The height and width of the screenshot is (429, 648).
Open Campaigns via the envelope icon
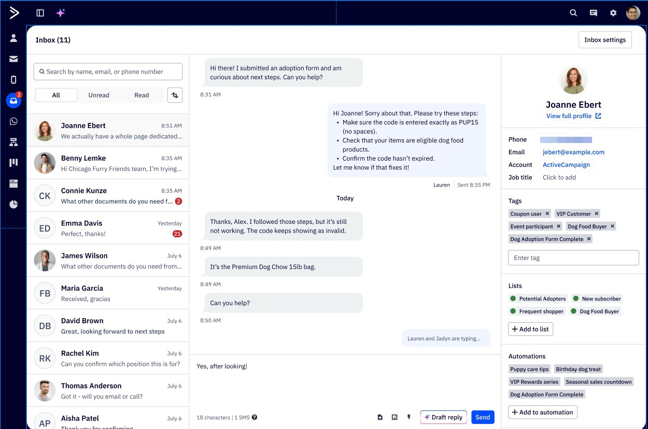pyautogui.click(x=13, y=59)
